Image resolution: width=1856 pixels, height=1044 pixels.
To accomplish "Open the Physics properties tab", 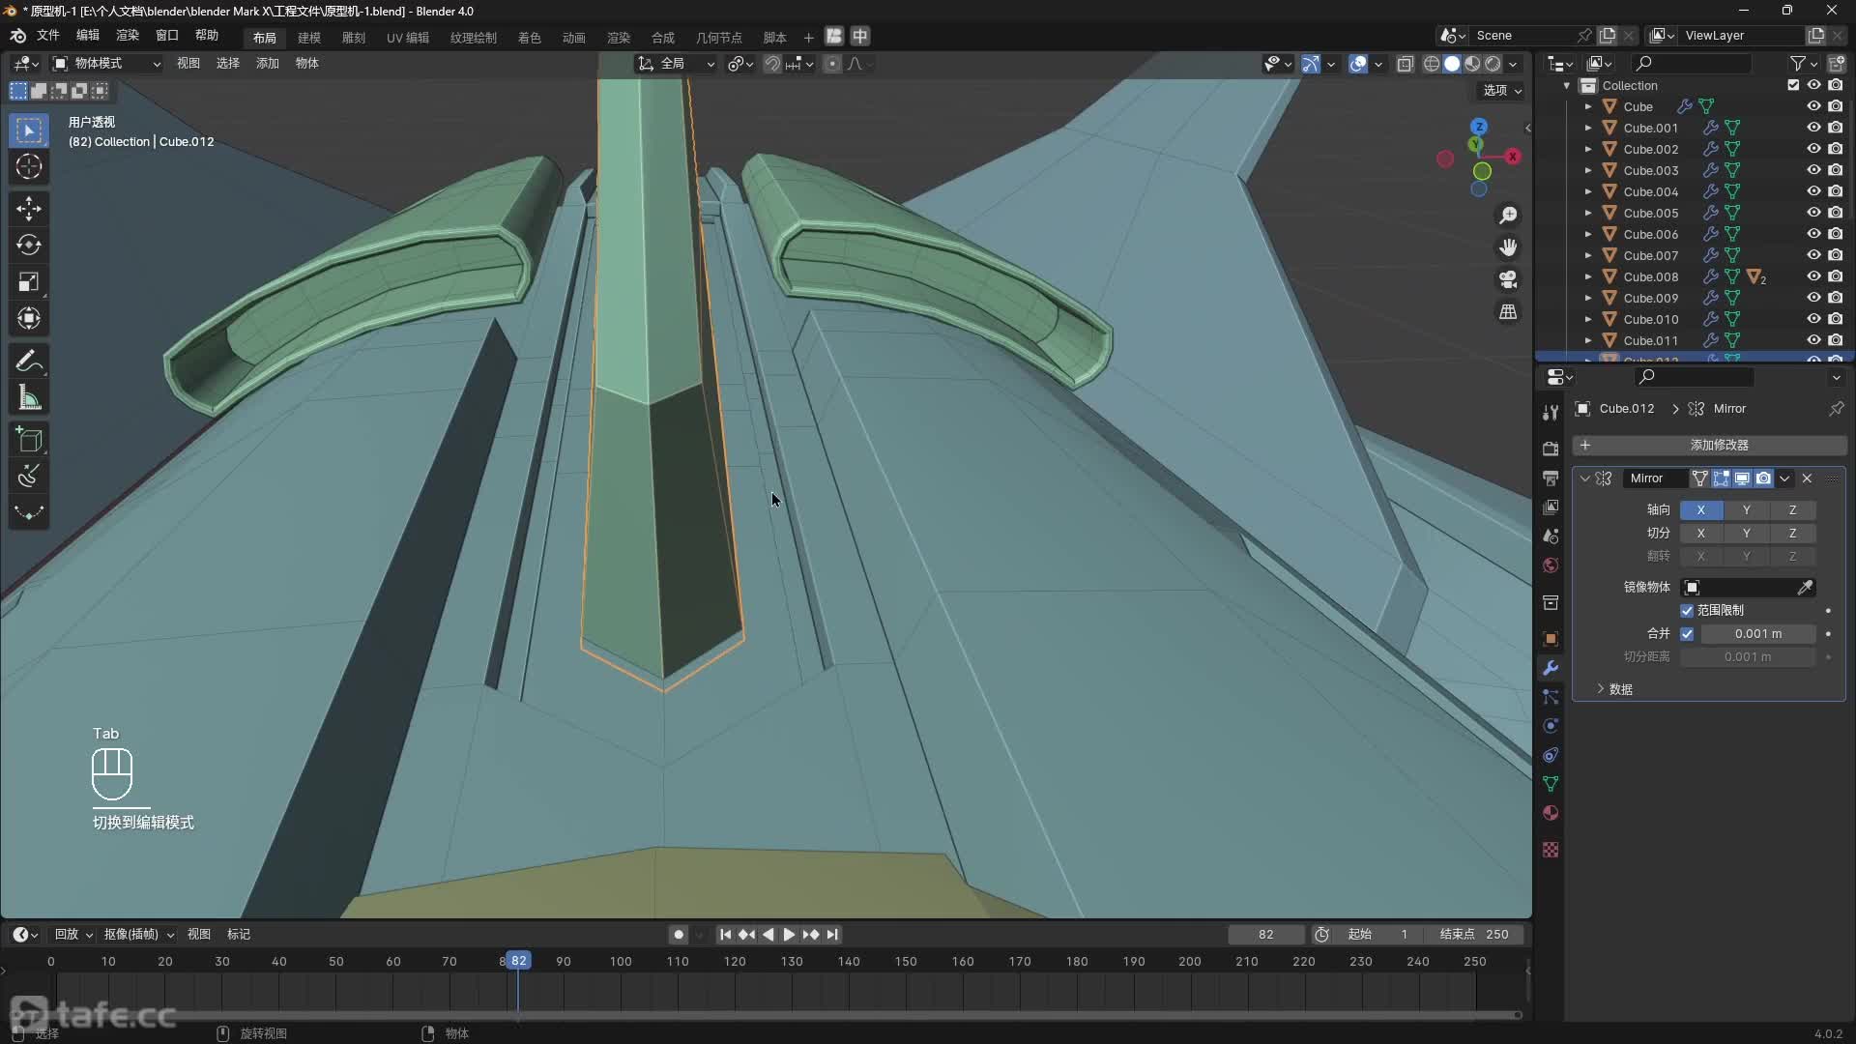I will (1551, 726).
